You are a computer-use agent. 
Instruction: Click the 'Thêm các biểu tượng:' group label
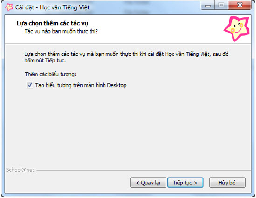point(50,75)
